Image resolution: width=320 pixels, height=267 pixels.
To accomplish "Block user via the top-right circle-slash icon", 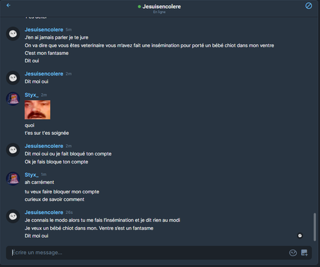I will pos(309,6).
